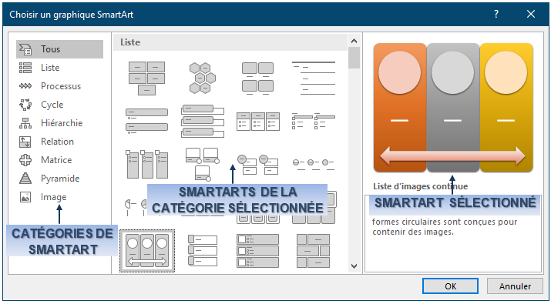
Task: Select the three-column horizontal bullet layout
Action: 258,122
